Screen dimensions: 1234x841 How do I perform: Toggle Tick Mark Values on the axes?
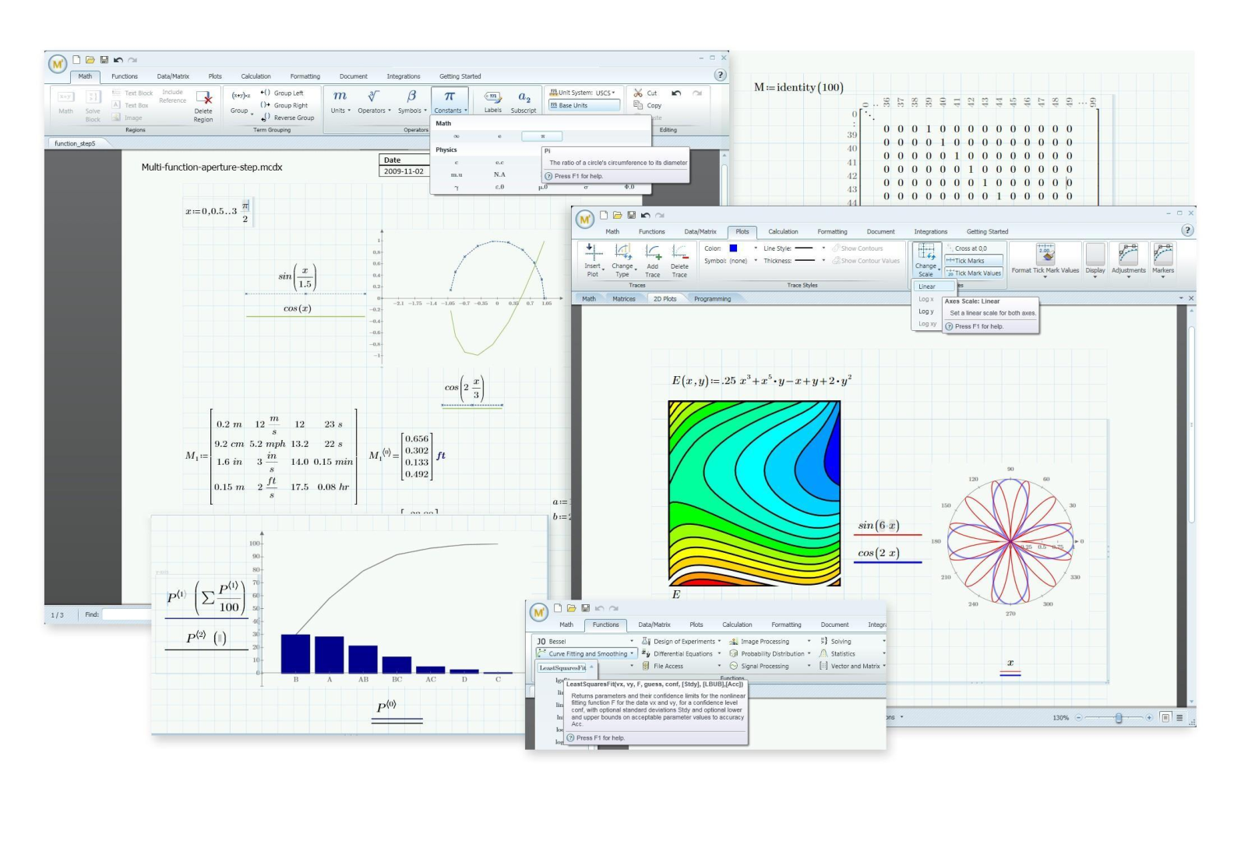tap(974, 273)
